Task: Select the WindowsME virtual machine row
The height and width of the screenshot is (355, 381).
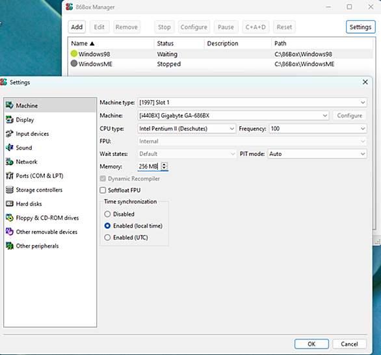Action: (x=220, y=64)
